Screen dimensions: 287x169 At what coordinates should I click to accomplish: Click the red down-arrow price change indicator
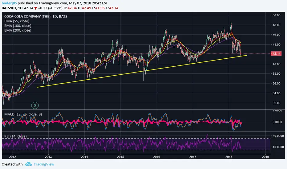coord(35,8)
